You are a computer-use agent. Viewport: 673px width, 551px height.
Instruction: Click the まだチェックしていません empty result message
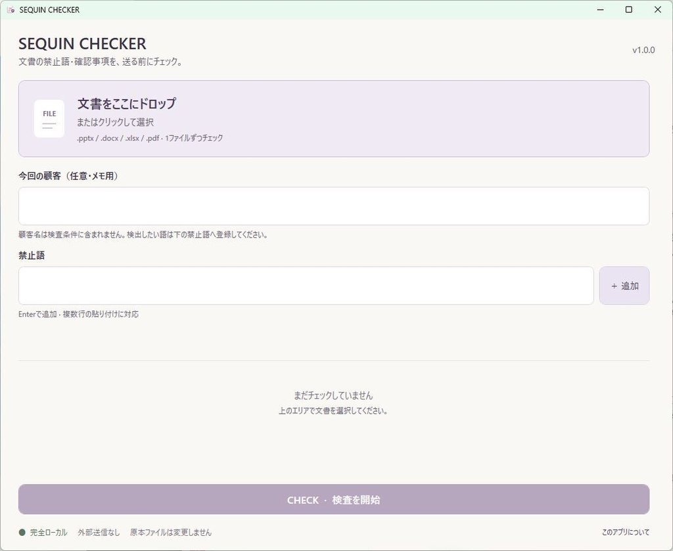pos(333,395)
